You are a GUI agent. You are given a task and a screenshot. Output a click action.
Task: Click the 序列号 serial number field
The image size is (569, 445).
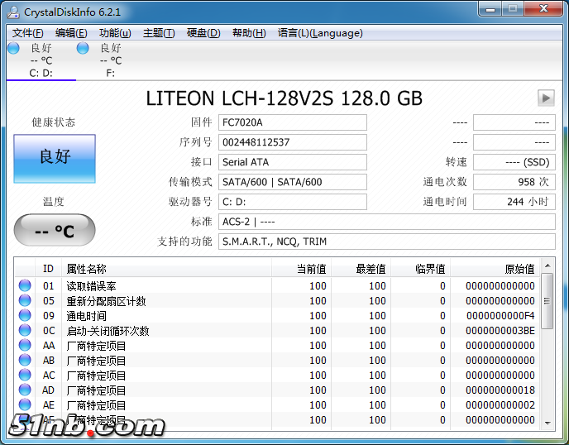coord(292,142)
